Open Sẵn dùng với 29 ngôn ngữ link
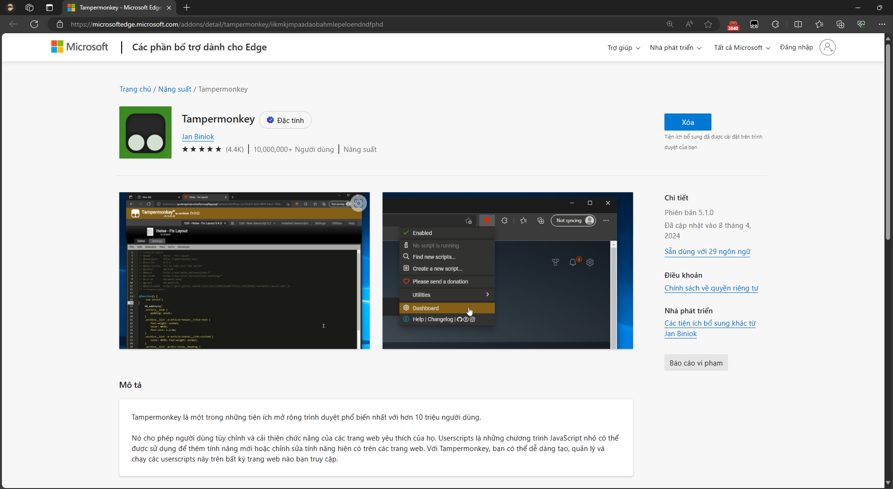Image resolution: width=893 pixels, height=489 pixels. click(x=707, y=252)
